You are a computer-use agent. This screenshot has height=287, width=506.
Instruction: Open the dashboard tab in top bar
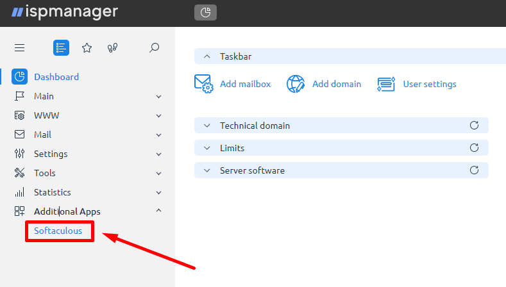pos(206,13)
